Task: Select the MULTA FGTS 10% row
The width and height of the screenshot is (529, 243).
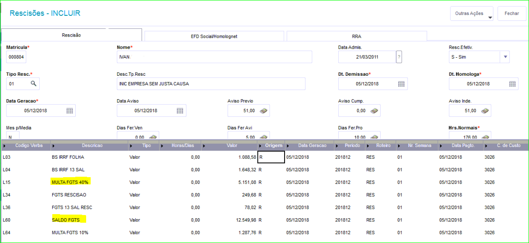Action: (264, 233)
